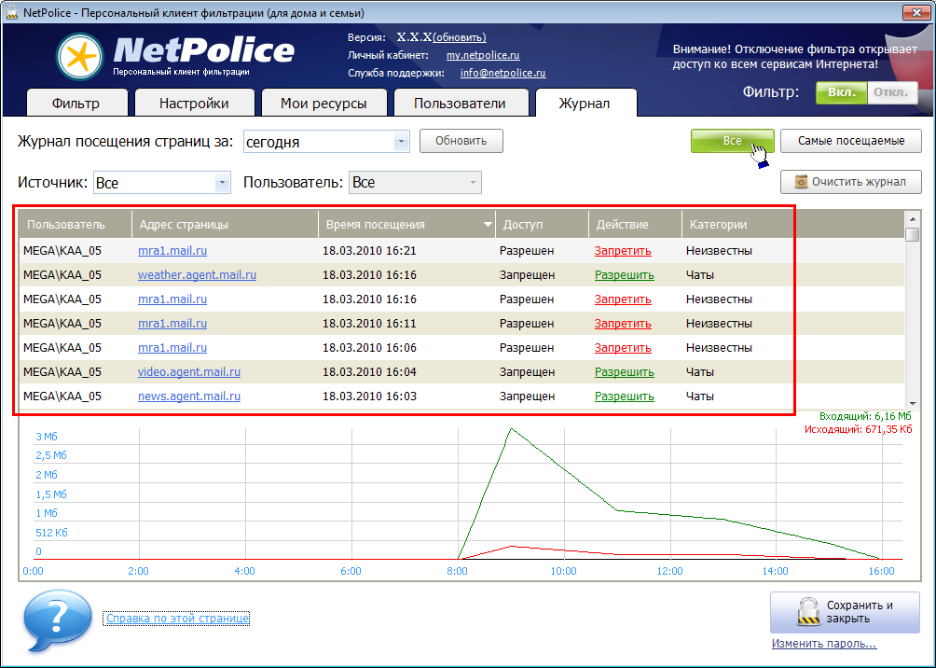Click Чаты category in news.agent.mail.ru row
Screen dimensions: 936x668
700,397
